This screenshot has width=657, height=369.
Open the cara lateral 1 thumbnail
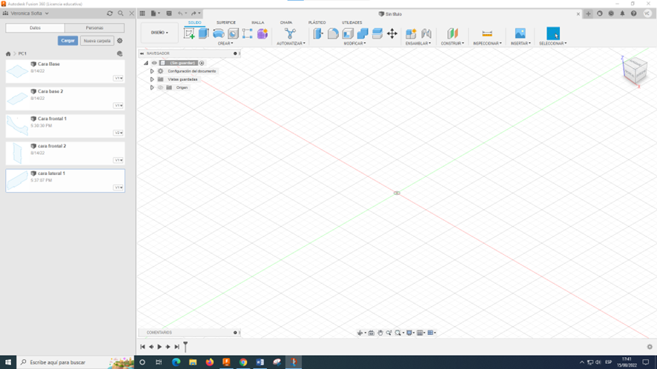17,181
